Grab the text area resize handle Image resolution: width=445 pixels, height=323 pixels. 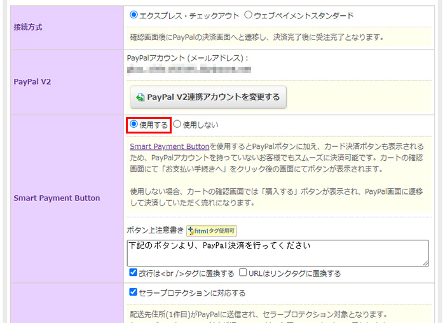[x=425, y=263]
